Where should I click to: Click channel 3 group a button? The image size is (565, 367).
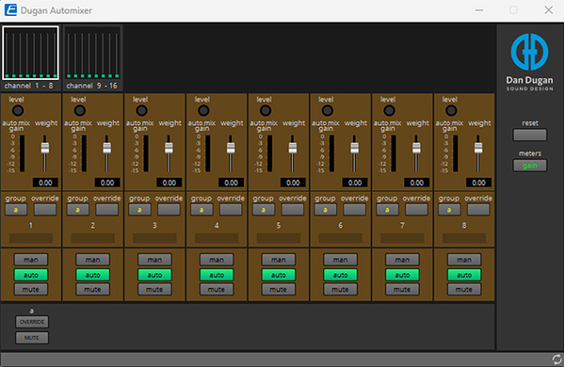(x=139, y=210)
